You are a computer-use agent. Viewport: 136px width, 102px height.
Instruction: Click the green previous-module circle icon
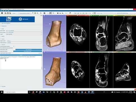tap(35, 13)
